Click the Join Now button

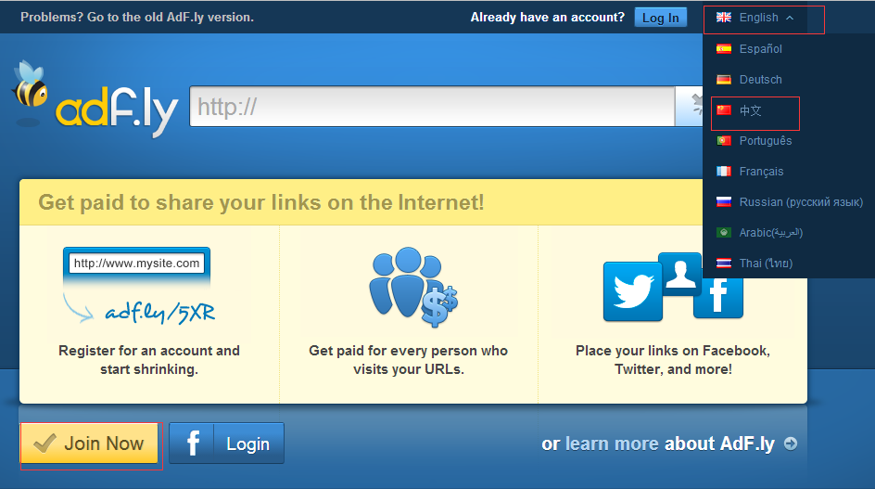pos(89,444)
